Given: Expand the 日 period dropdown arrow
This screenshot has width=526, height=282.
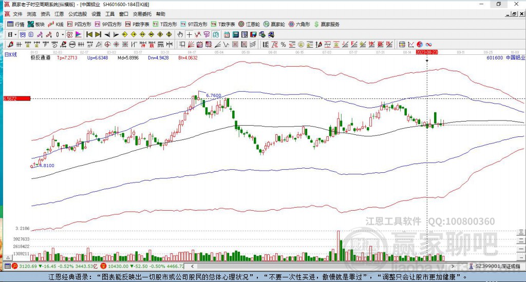Looking at the screenshot, I should (16, 34).
